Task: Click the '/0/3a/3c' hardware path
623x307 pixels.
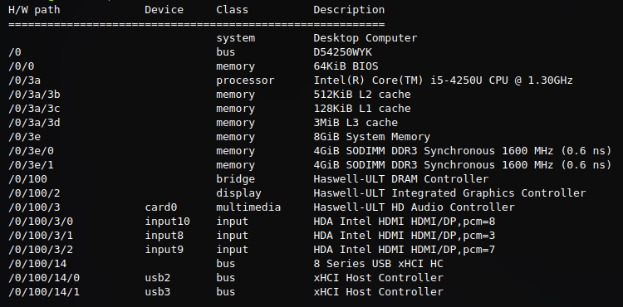Action: pyautogui.click(x=34, y=109)
